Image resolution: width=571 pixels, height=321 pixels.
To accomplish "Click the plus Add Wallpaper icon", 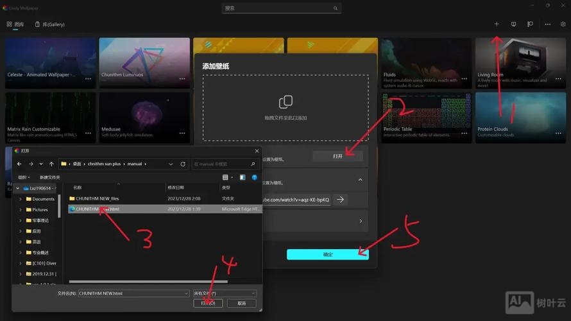I will click(x=496, y=24).
